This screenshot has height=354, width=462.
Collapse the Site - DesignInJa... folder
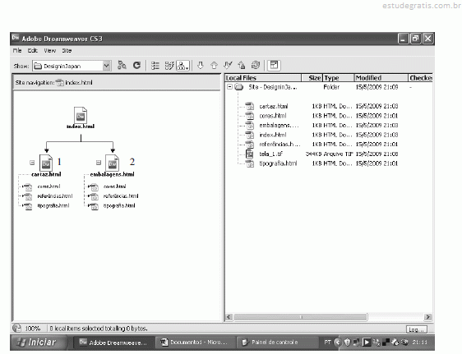pyautogui.click(x=229, y=87)
